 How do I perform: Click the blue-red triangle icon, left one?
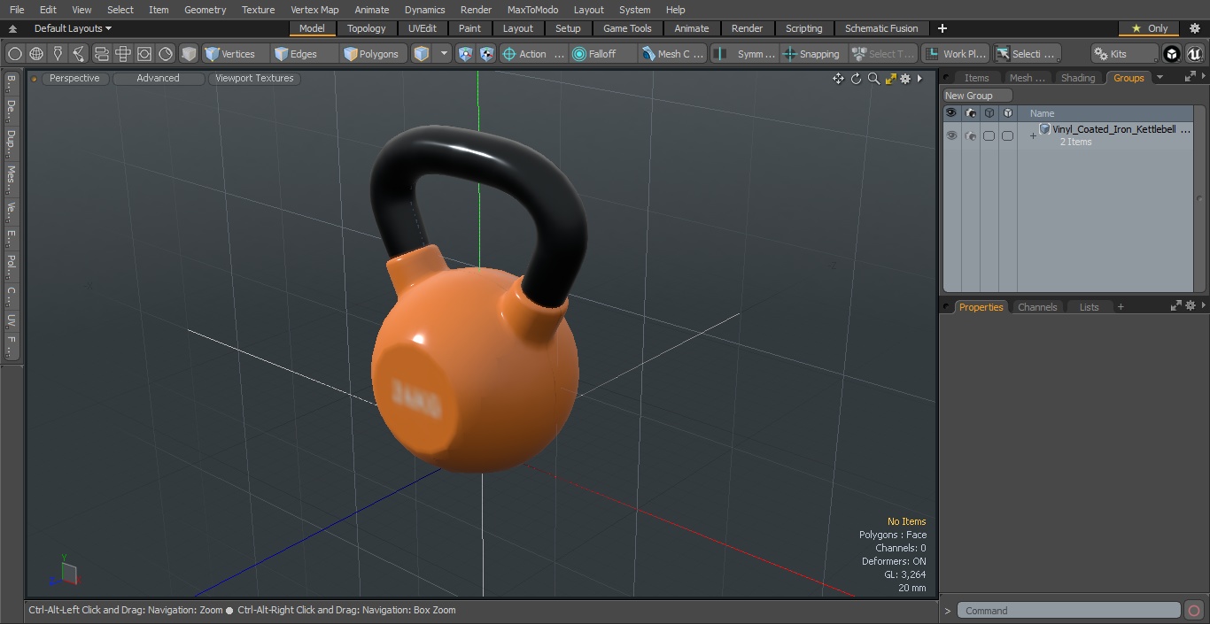pos(466,54)
